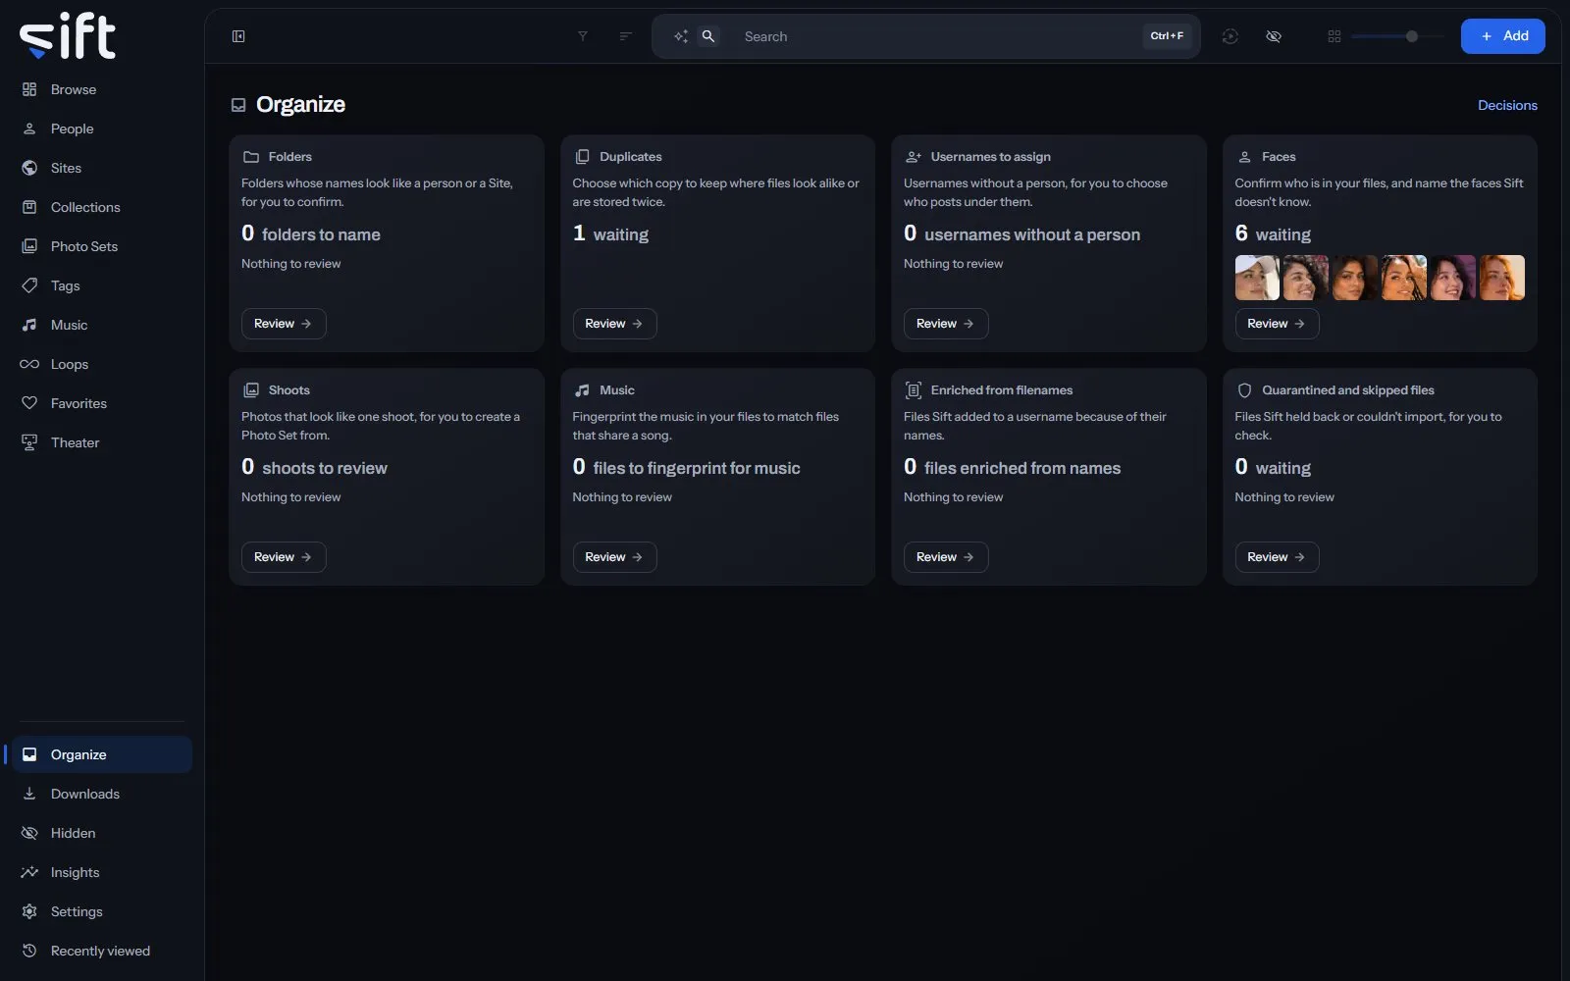Click the Insights chart icon
1570x981 pixels.
click(x=29, y=872)
